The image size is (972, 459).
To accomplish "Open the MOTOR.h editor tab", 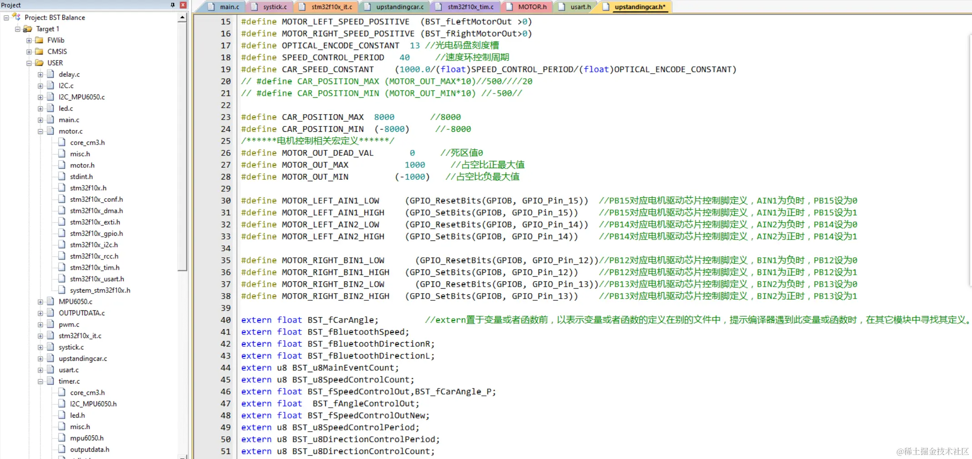I will click(x=527, y=7).
